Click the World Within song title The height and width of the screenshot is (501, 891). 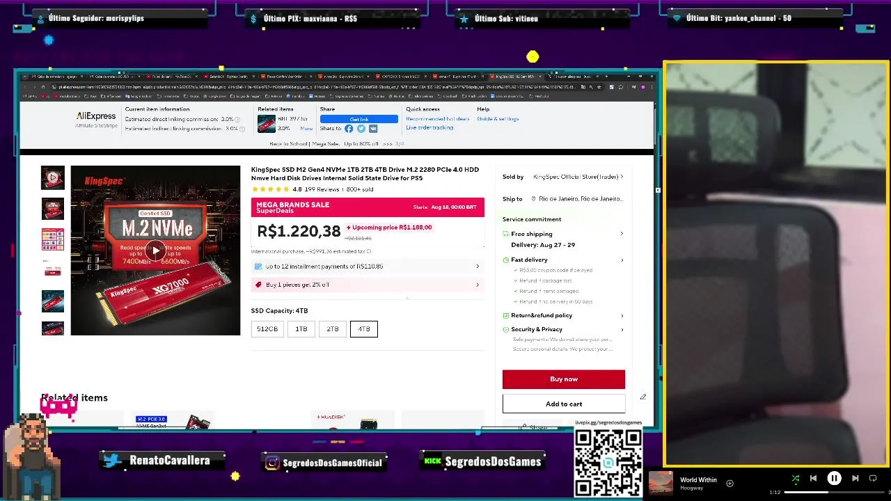pos(698,479)
